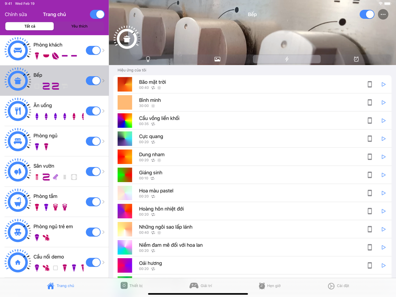Play the Cực quang effect
The height and width of the screenshot is (297, 396).
(x=383, y=139)
